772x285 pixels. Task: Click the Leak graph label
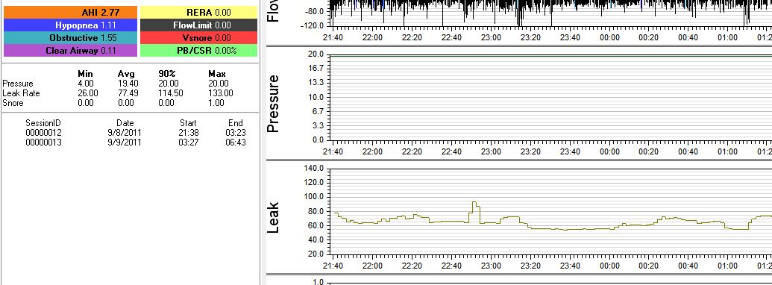[x=273, y=217]
